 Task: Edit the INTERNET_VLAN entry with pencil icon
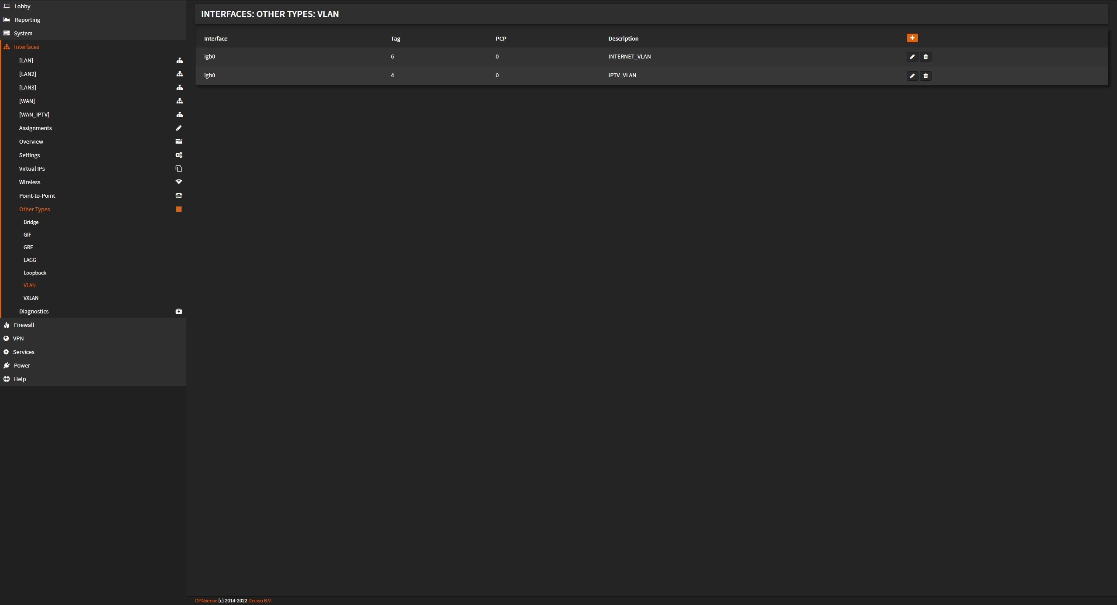coord(912,57)
